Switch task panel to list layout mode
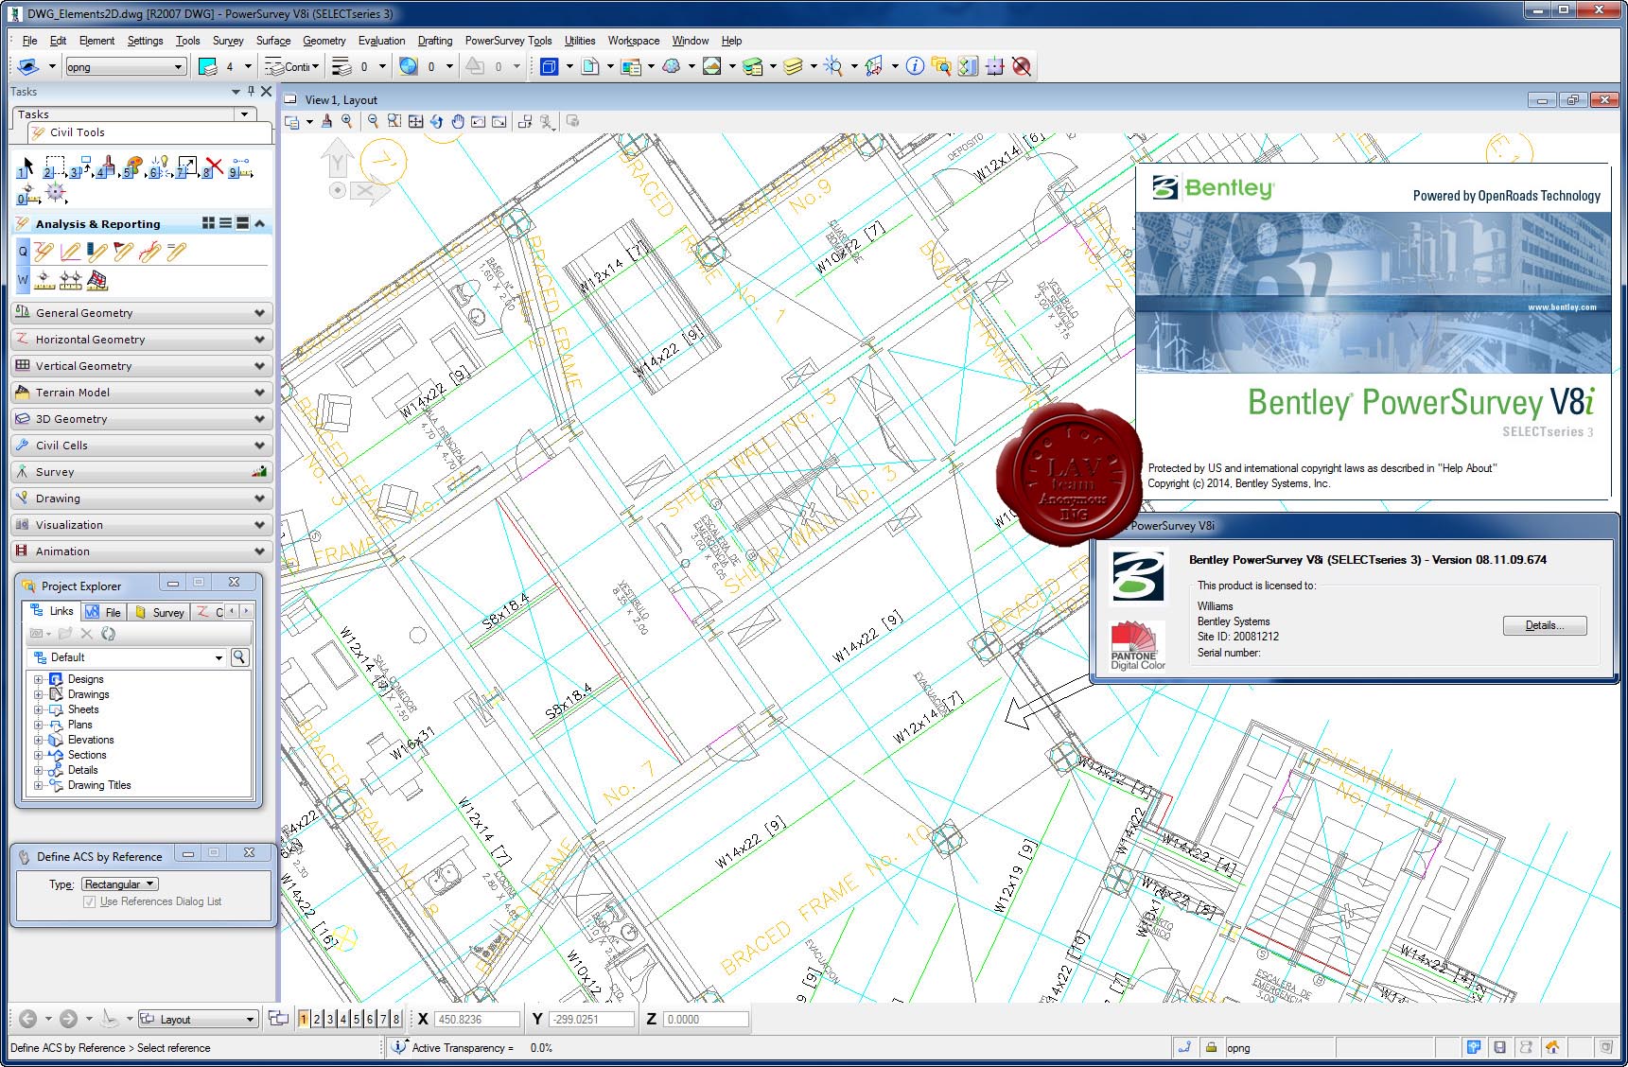The width and height of the screenshot is (1628, 1067). click(225, 223)
